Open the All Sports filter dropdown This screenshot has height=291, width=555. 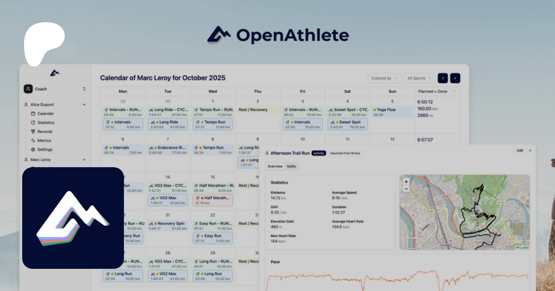pos(419,78)
